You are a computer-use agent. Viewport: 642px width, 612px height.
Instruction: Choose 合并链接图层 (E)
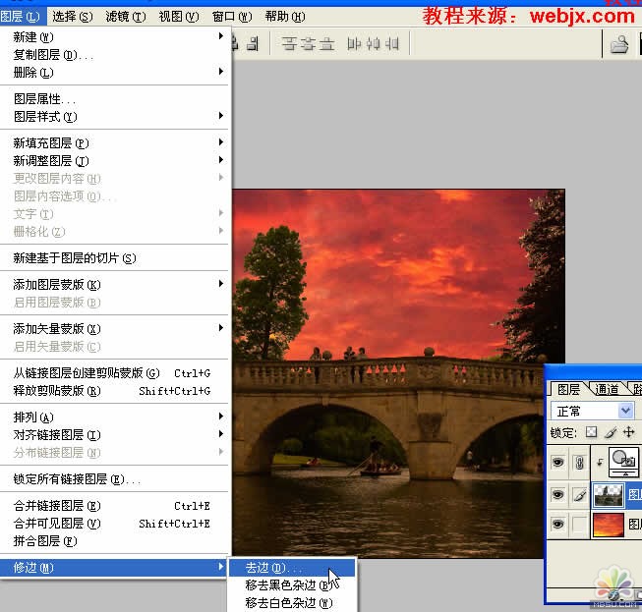pos(114,506)
